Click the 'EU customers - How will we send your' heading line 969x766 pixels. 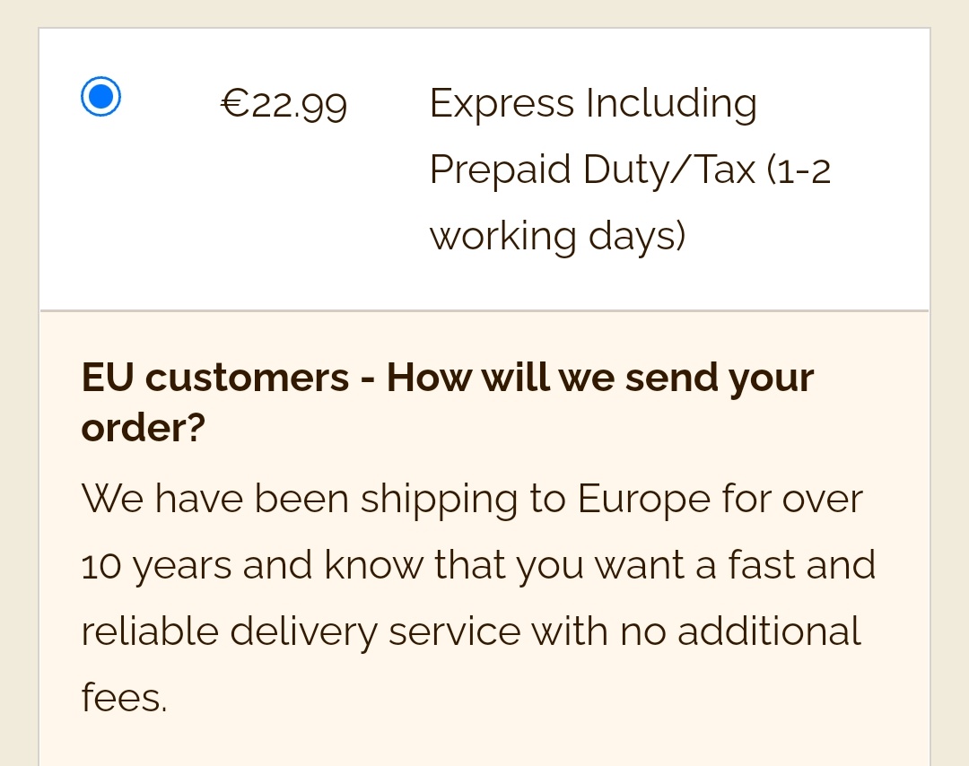click(448, 377)
